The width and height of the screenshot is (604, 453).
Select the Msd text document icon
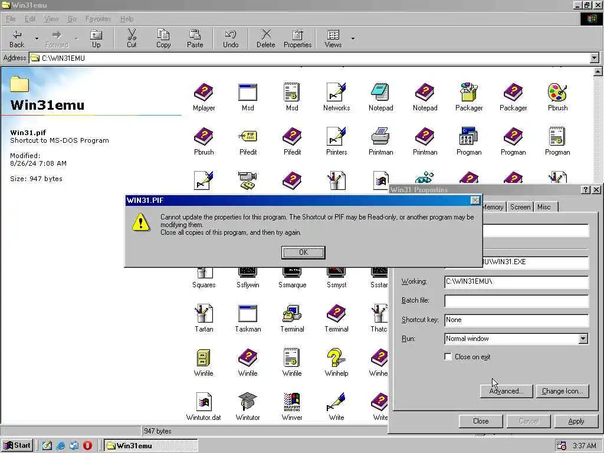click(292, 93)
